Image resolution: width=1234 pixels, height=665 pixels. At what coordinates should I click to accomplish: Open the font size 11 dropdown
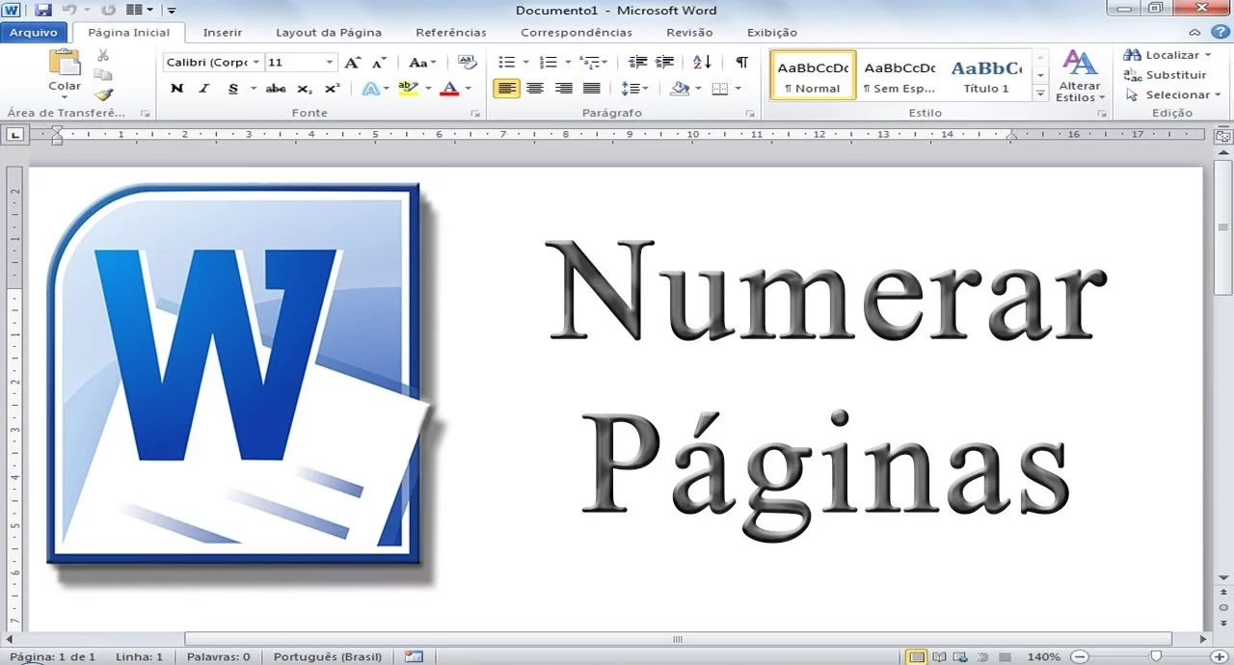[x=330, y=63]
